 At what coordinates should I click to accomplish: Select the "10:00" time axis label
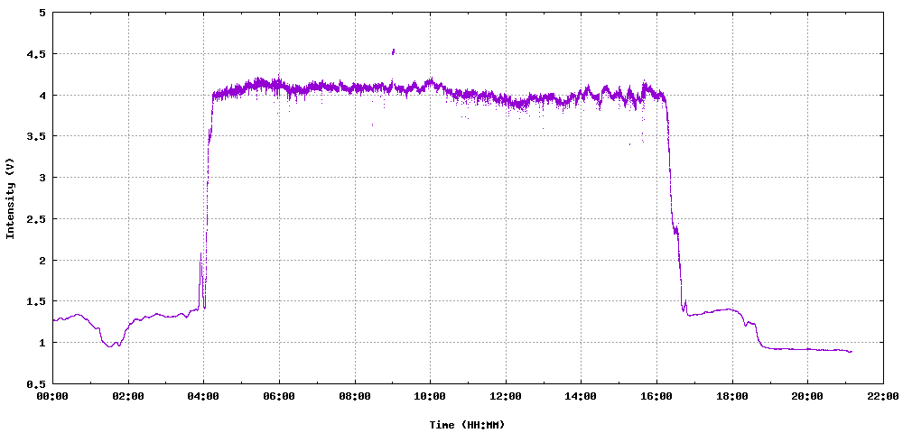coord(430,396)
